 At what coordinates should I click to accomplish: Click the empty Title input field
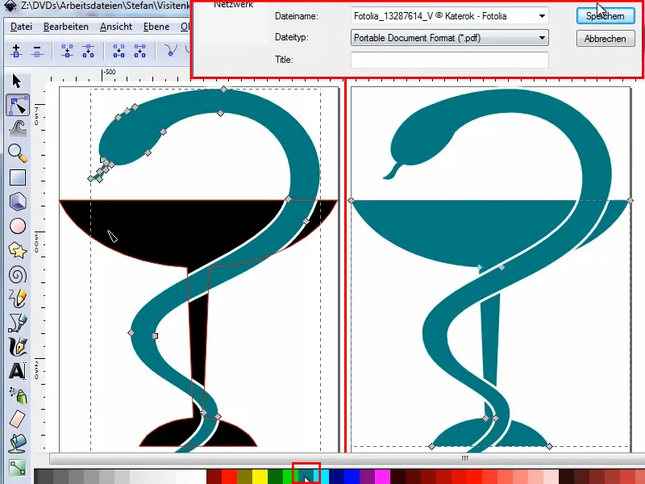click(x=450, y=60)
